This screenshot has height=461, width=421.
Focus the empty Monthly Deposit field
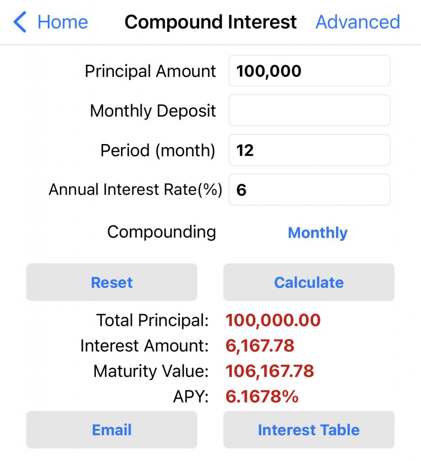tap(309, 110)
